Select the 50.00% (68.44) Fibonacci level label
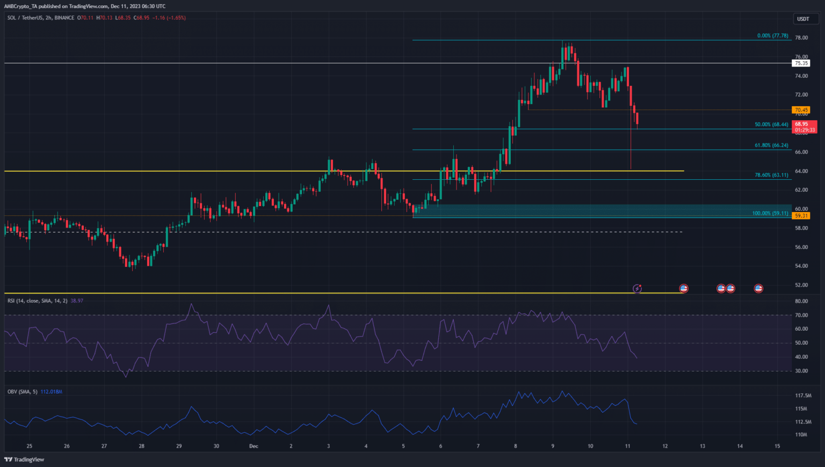825x467 pixels. (771, 125)
